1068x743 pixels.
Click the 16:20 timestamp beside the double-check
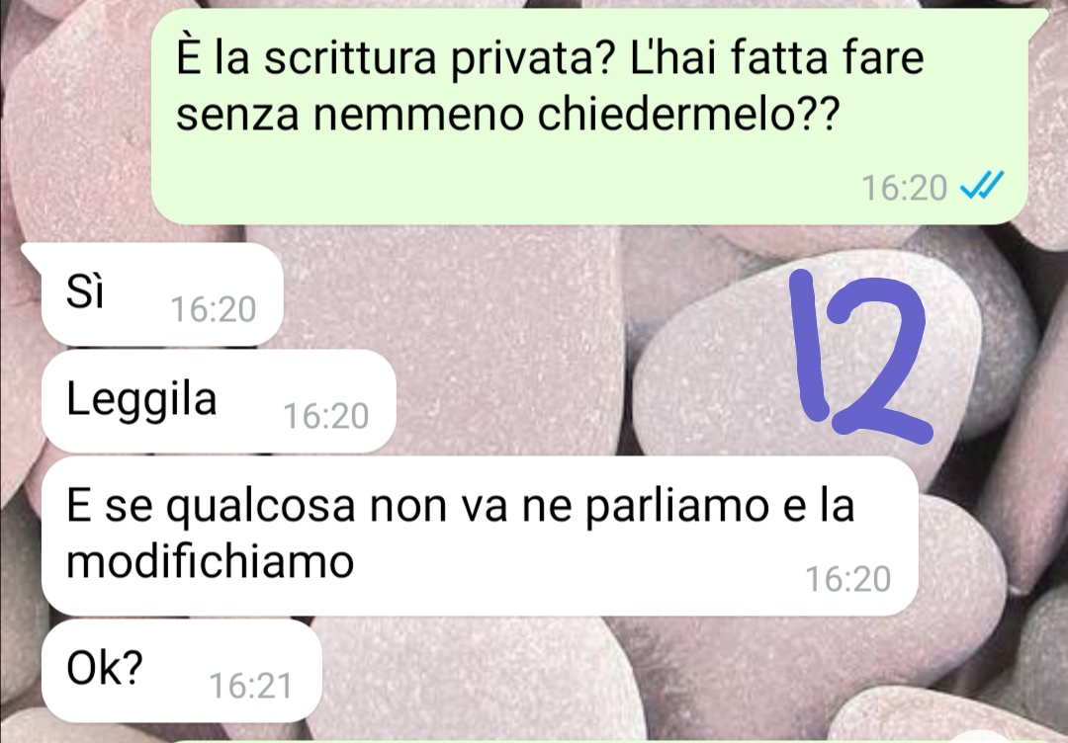904,188
